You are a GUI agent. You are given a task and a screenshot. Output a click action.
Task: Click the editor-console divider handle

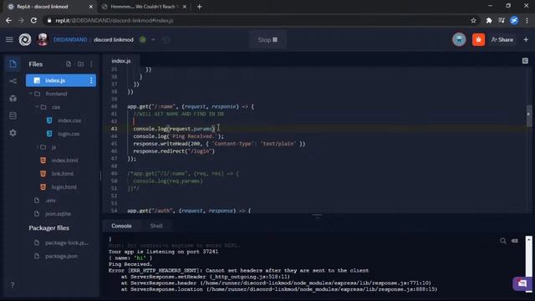318,216
